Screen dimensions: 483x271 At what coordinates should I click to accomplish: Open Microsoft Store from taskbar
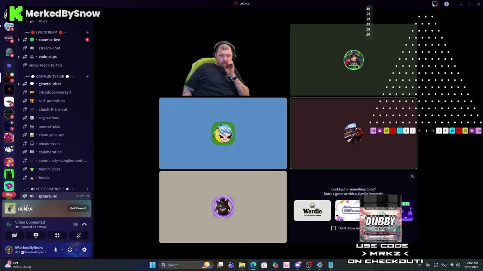[264, 265]
